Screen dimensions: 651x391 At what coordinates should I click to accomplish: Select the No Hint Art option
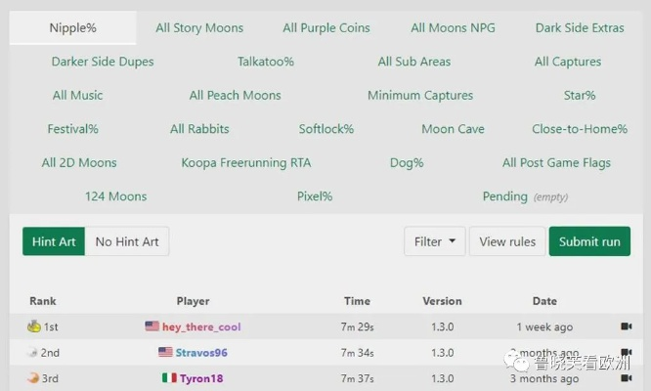pyautogui.click(x=127, y=241)
